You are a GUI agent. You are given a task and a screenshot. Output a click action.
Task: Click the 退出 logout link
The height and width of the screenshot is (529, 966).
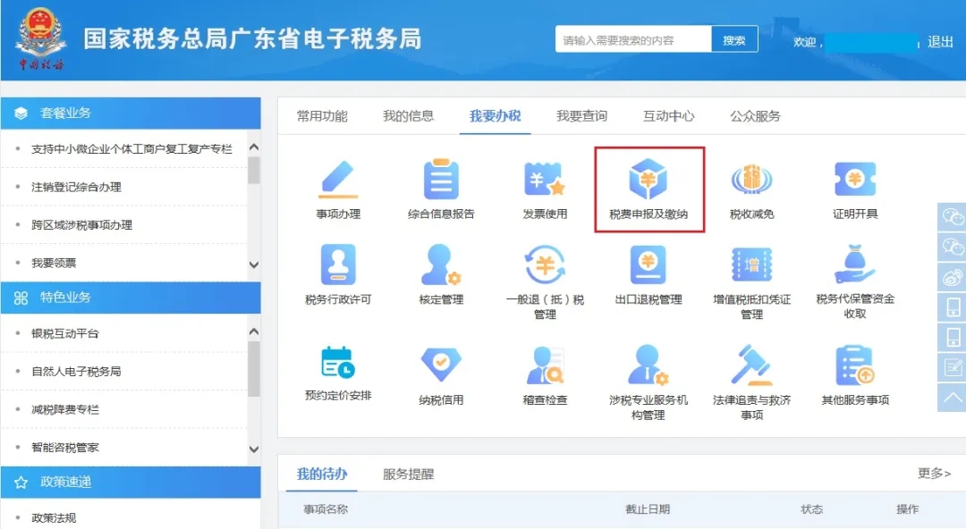(940, 42)
